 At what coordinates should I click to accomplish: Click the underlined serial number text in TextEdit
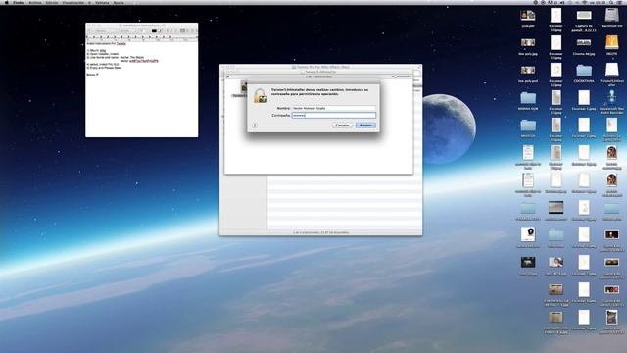(x=144, y=61)
